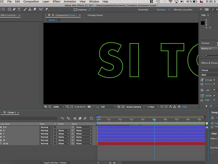Toggle Preserve Transparency for si to layer
This screenshot has height=164, width=218.
(55, 144)
